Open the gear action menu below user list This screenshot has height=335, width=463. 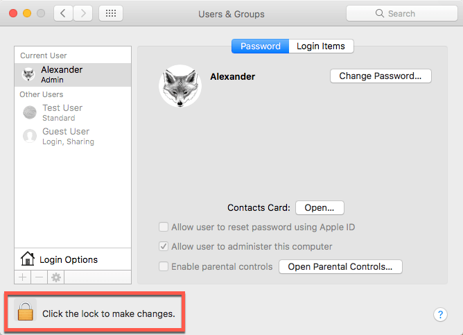[x=55, y=277]
